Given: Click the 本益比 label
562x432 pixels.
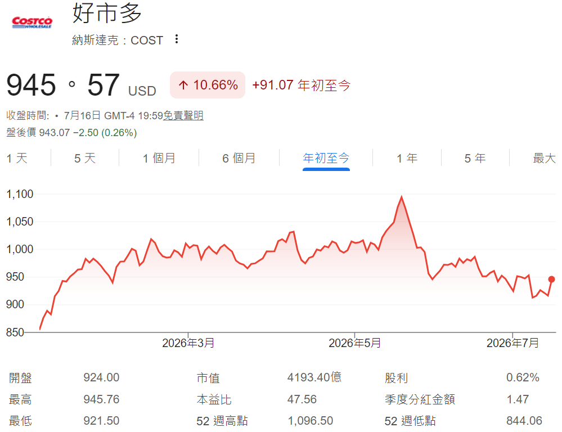Looking at the screenshot, I should 214,399.
